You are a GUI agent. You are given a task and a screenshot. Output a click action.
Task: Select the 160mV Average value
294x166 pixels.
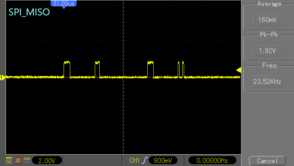click(x=268, y=20)
